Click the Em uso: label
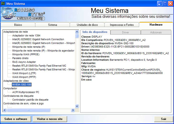This screenshot has height=124, width=174. click(x=87, y=80)
